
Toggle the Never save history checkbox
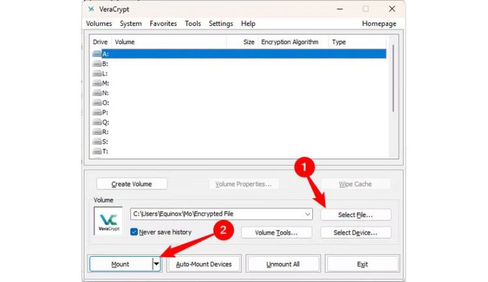click(134, 232)
